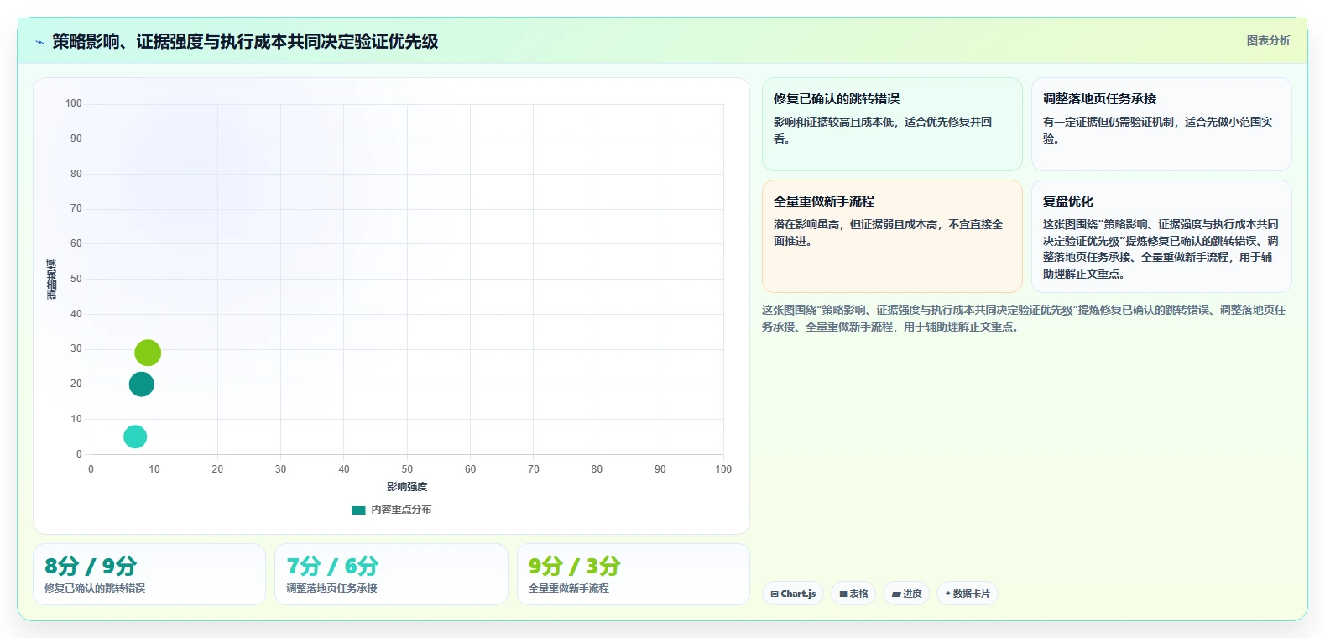Open the 修复已确认的跳转错误 card
This screenshot has height=638, width=1325.
click(892, 124)
